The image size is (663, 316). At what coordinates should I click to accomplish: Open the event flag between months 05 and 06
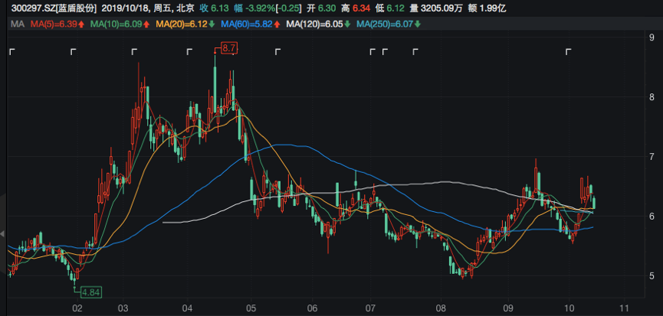point(279,52)
